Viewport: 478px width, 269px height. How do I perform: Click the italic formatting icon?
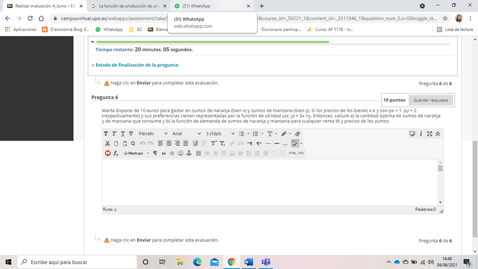[x=114, y=134]
